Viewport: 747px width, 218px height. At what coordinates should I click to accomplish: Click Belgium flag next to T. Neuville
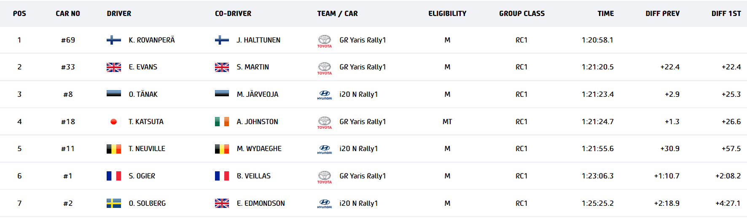click(x=114, y=149)
